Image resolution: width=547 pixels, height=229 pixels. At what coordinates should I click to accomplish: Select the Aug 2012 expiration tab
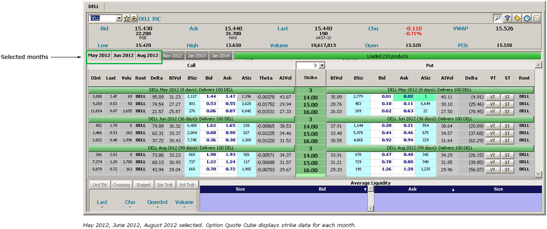tap(148, 55)
